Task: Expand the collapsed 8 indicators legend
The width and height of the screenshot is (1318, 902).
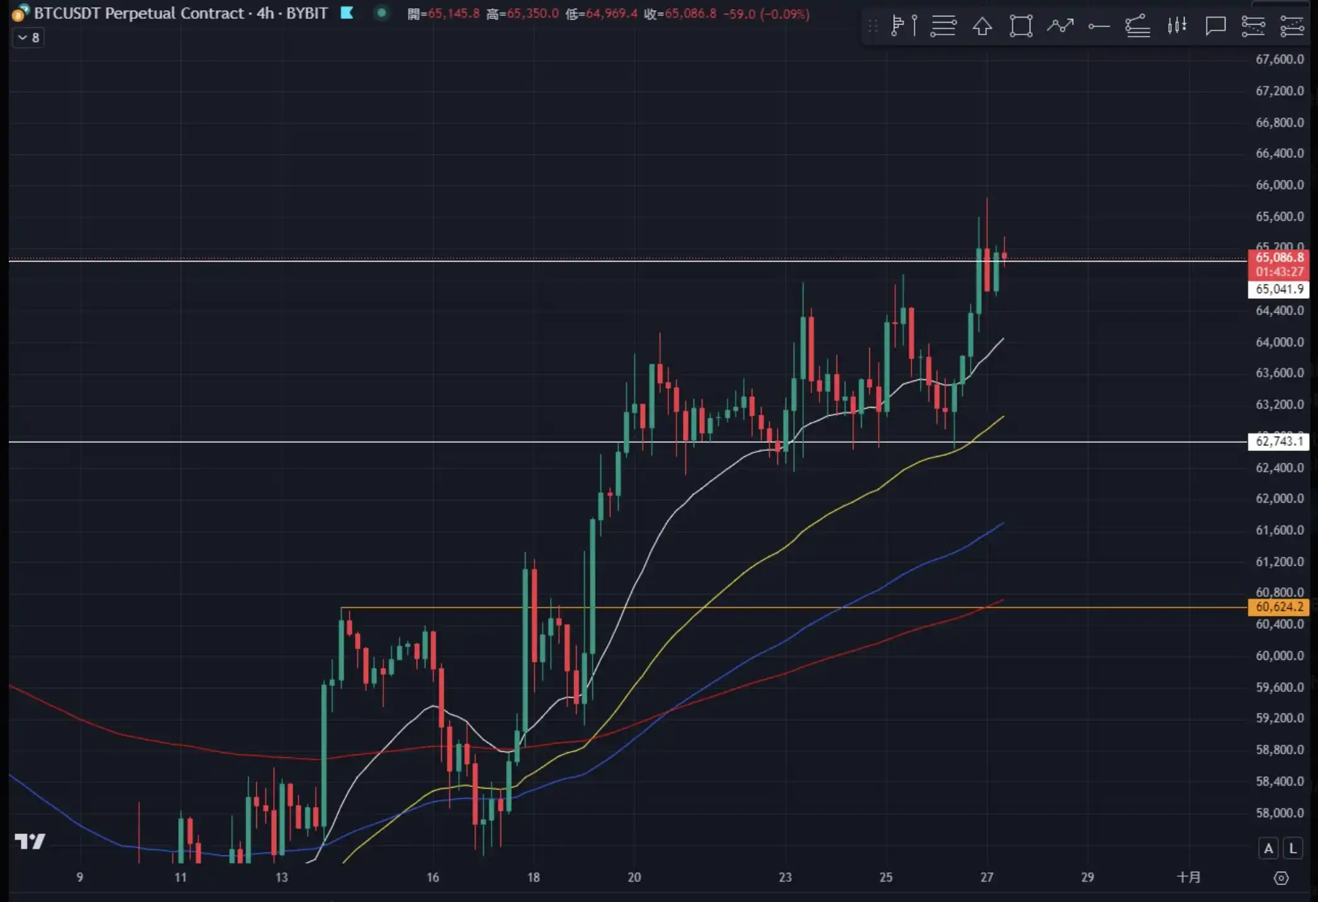Action: click(29, 38)
